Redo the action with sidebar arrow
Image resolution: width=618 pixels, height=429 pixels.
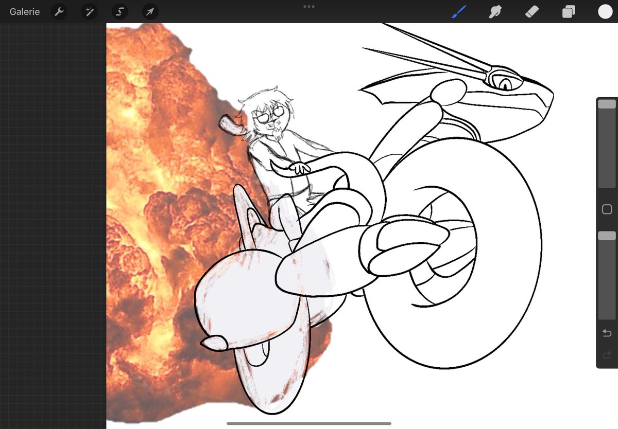click(x=607, y=355)
